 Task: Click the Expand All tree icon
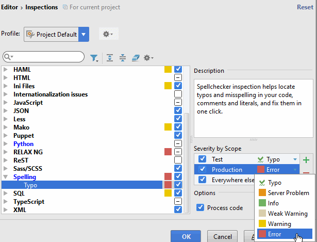[x=110, y=57]
